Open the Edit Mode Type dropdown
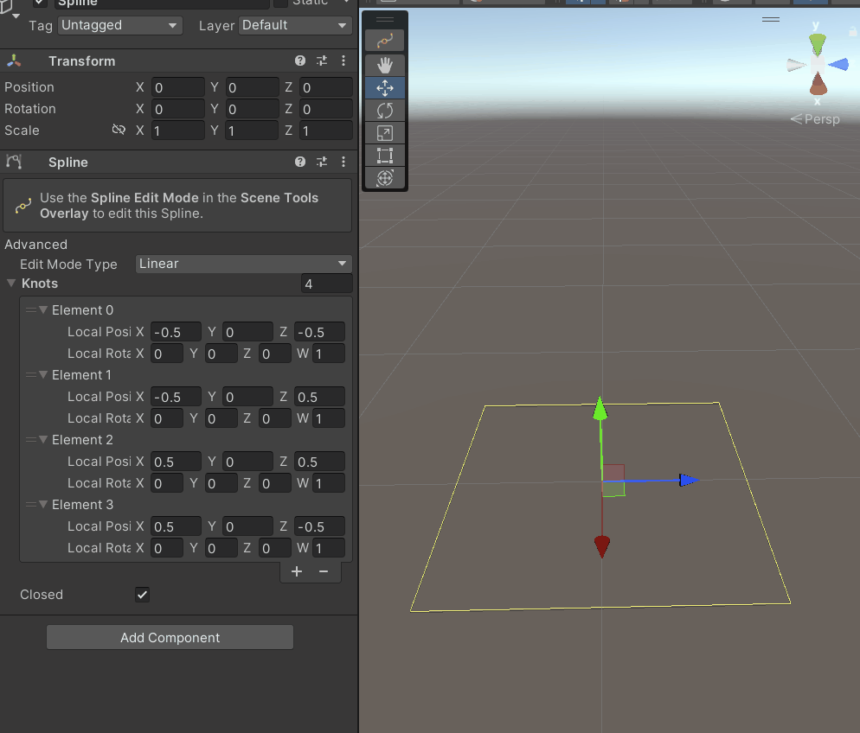 pyautogui.click(x=243, y=264)
